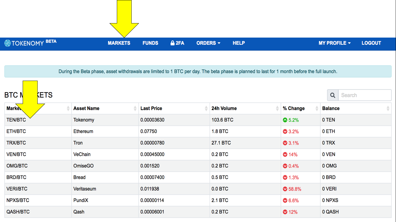
Task: Click the asset name Ethereum
Action: tap(83, 131)
